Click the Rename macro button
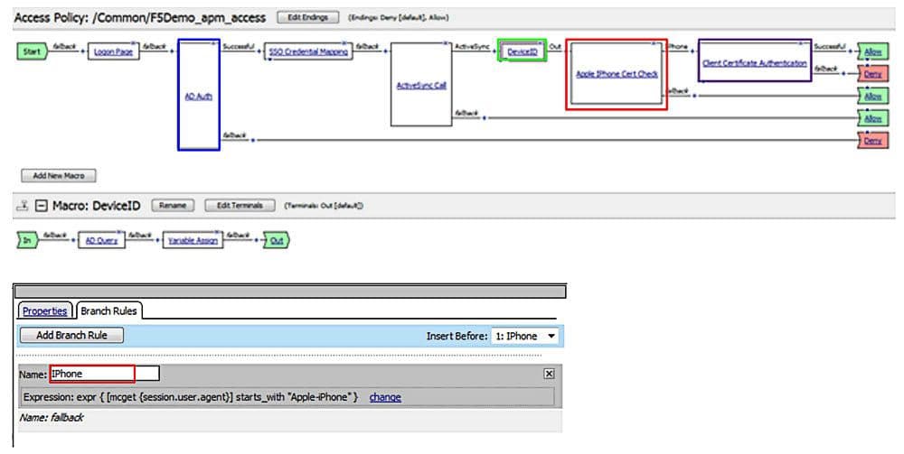 click(172, 206)
